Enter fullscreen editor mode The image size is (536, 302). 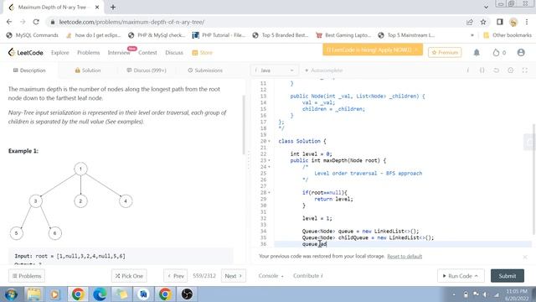(x=525, y=70)
